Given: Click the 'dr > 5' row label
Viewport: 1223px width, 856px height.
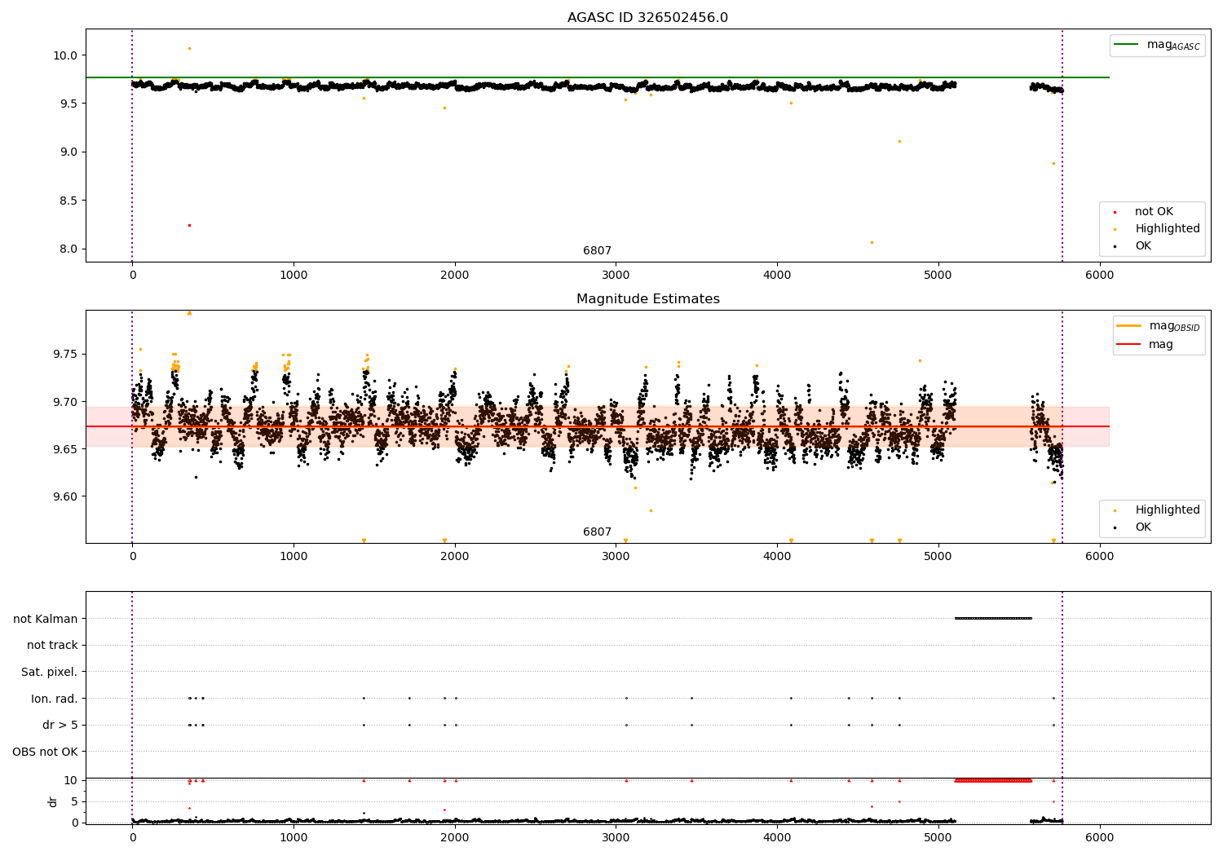Looking at the screenshot, I should click(x=60, y=726).
